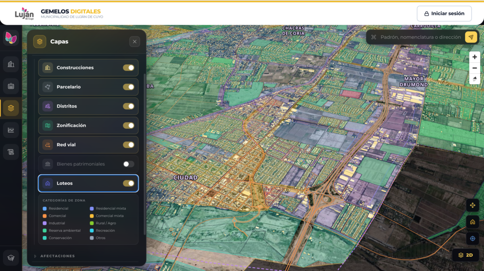Toggle off the Zonificación layer

click(x=129, y=126)
